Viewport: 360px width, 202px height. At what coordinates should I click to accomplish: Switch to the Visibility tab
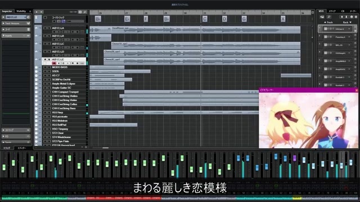click(21, 11)
